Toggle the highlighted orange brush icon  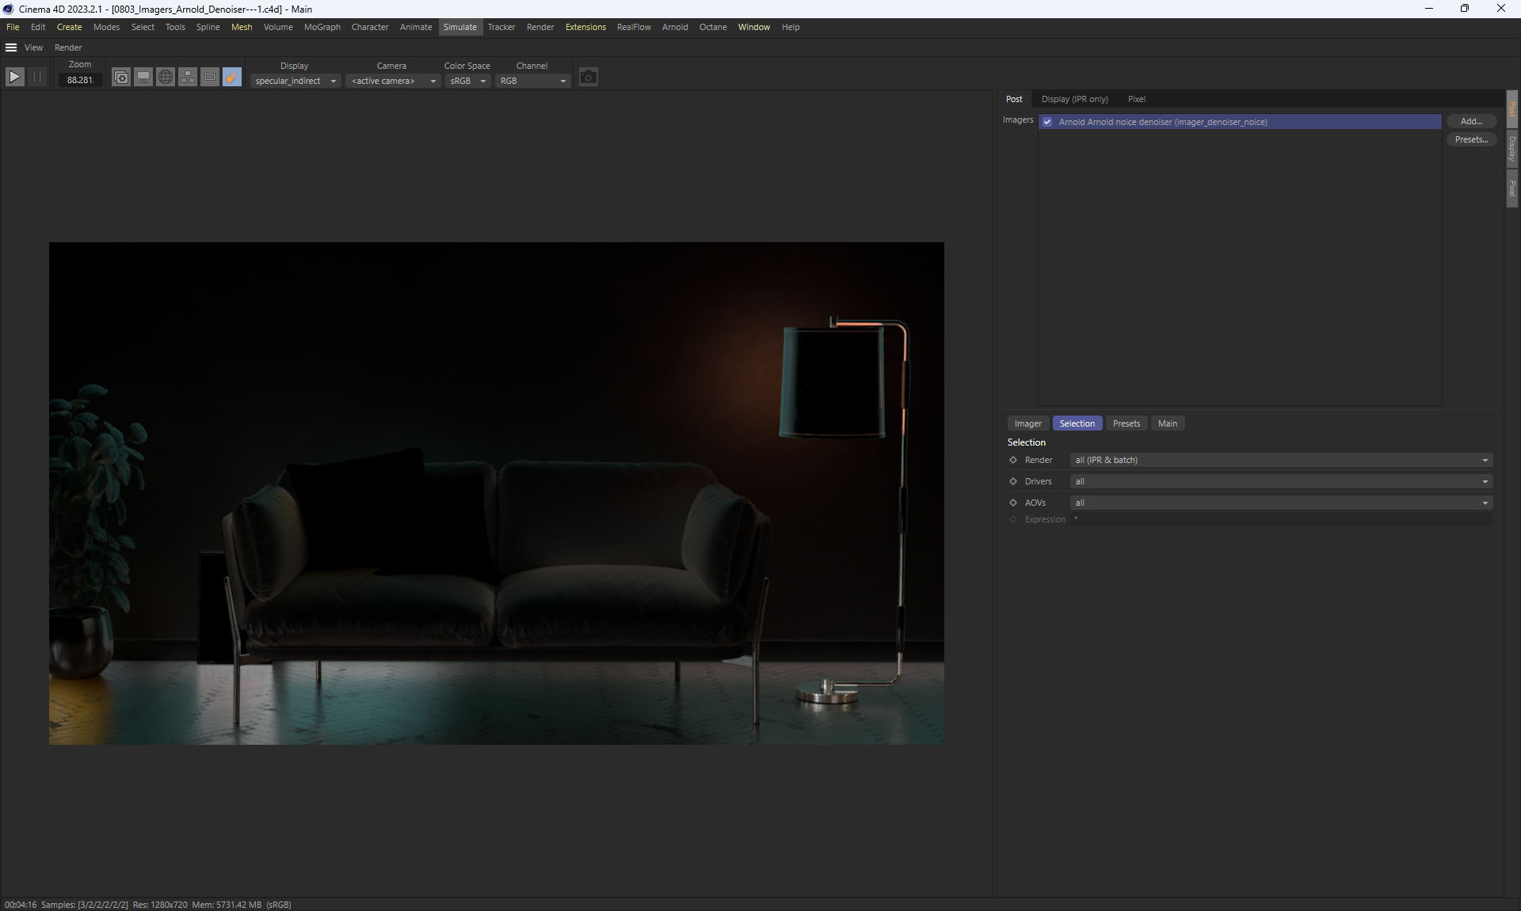coord(231,77)
